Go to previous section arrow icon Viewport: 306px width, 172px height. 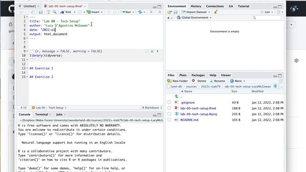(x=109, y=12)
